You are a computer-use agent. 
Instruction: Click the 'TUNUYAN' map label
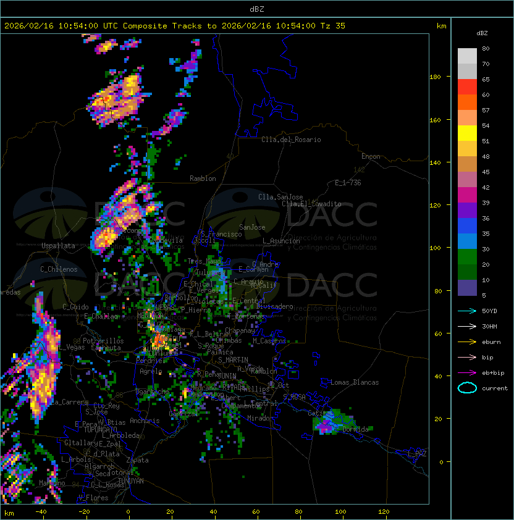[x=131, y=481]
